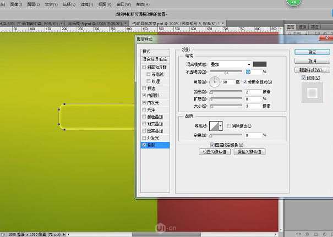Click the angle dial control
Screen dimensions: 333x237
pyautogui.click(x=215, y=82)
